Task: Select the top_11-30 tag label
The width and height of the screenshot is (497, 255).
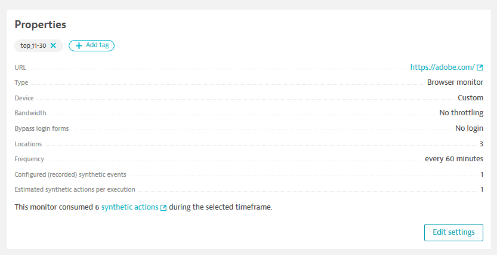Action: point(33,45)
